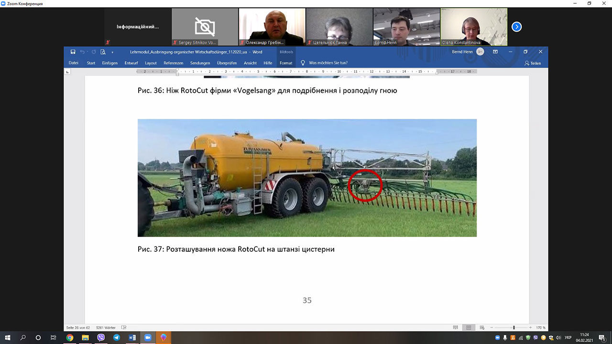Click the ribbon display options icon
Image resolution: width=612 pixels, height=344 pixels.
[495, 52]
